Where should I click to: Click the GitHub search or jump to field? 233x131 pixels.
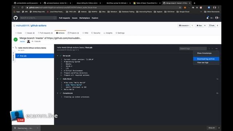(38, 18)
